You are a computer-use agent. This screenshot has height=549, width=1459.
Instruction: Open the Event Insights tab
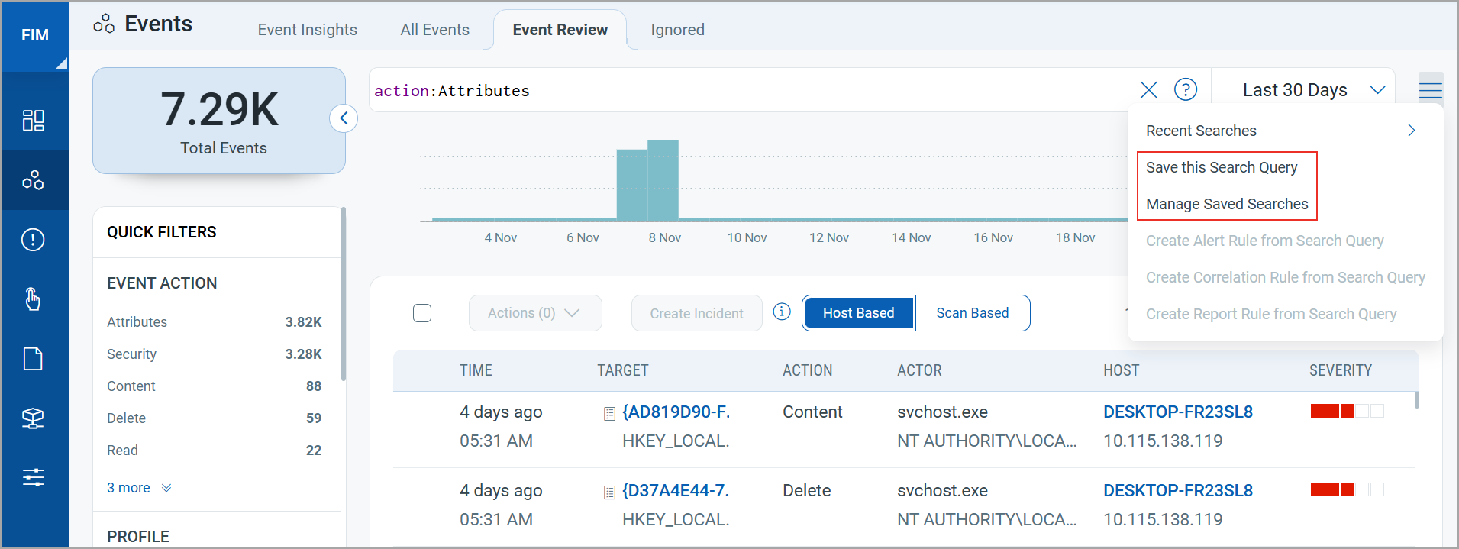[308, 30]
